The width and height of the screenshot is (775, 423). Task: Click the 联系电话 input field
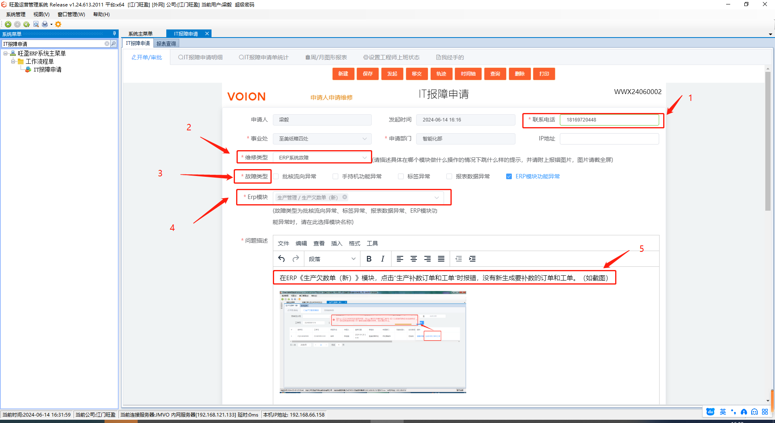tap(610, 119)
